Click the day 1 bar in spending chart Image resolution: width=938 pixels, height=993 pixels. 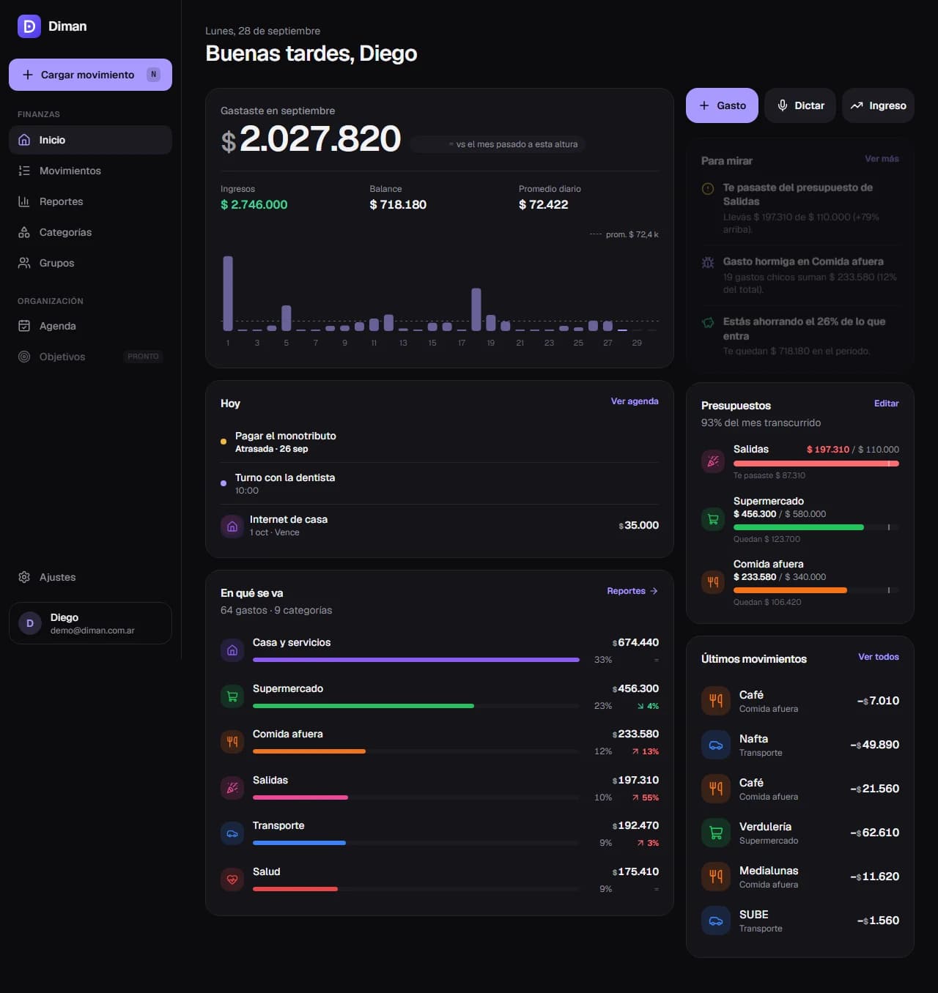[x=228, y=293]
